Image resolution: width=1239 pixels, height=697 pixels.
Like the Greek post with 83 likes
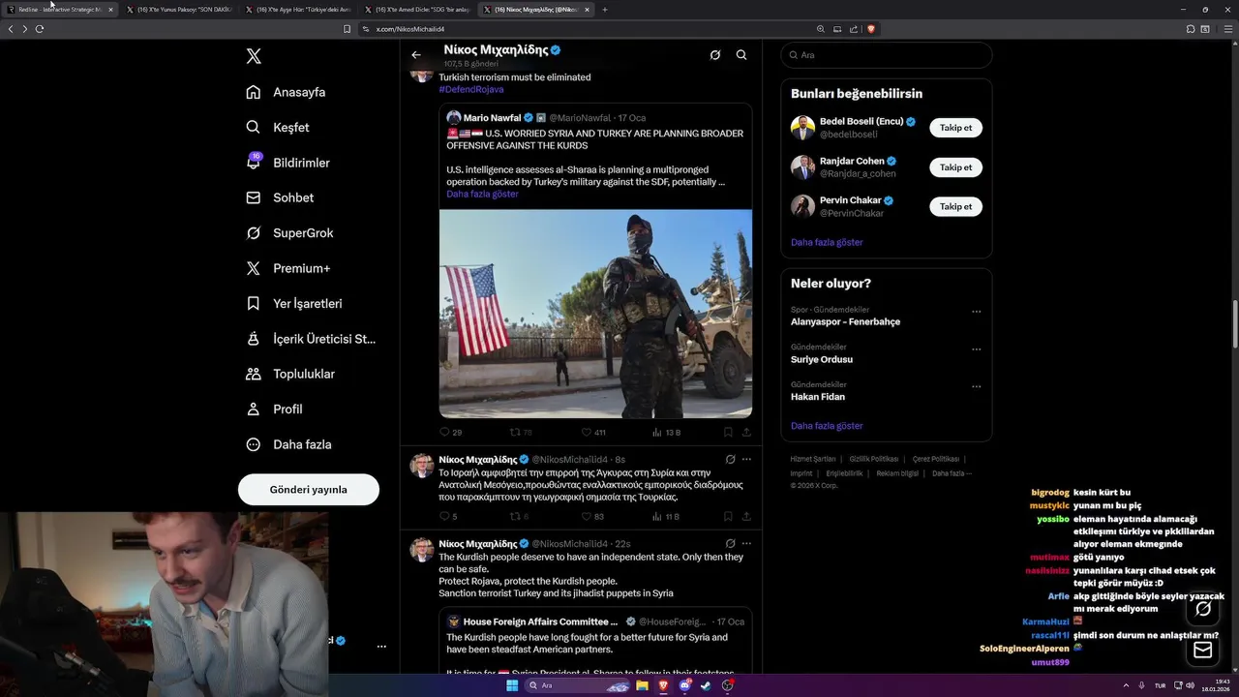(592, 517)
